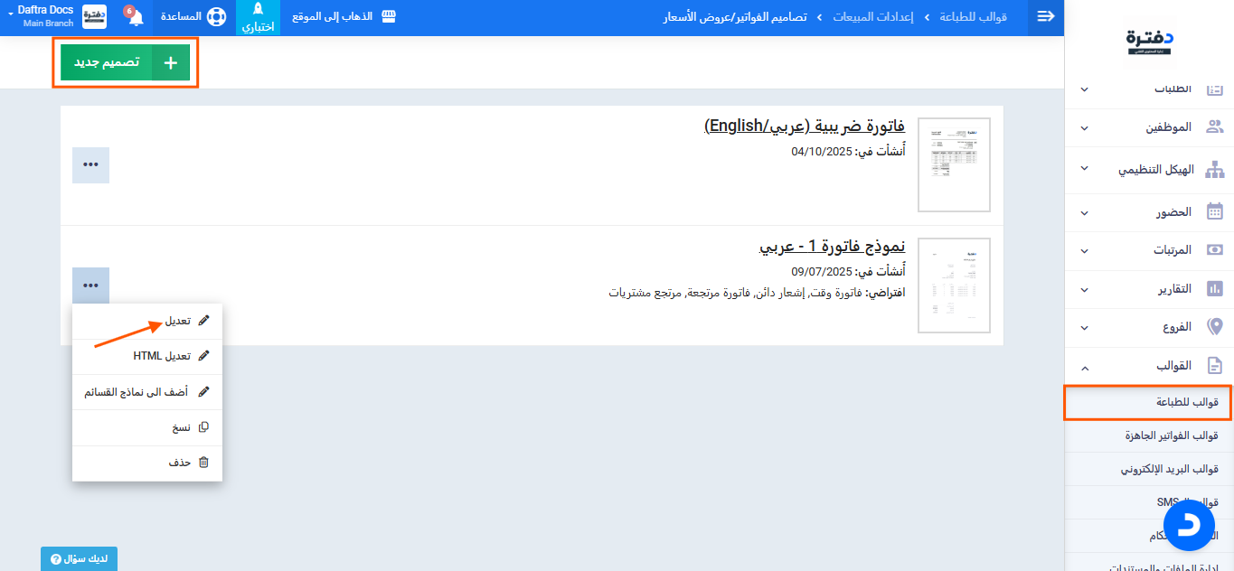Expand the التقارير sidebar section
Viewport: 1234px width, 571px height.
(1149, 289)
